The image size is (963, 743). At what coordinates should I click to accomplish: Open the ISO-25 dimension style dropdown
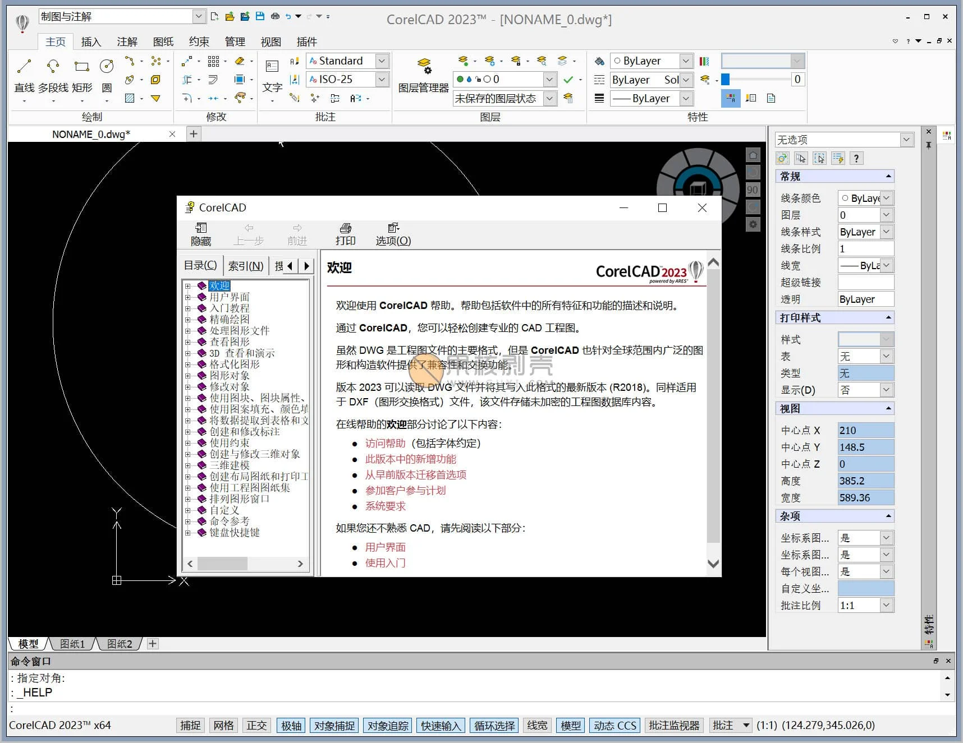coord(382,80)
